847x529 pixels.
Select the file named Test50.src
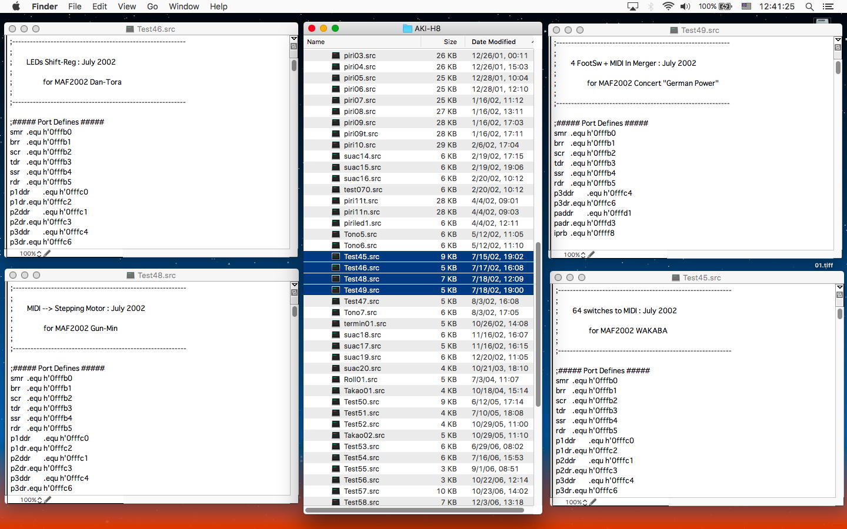[419, 401]
